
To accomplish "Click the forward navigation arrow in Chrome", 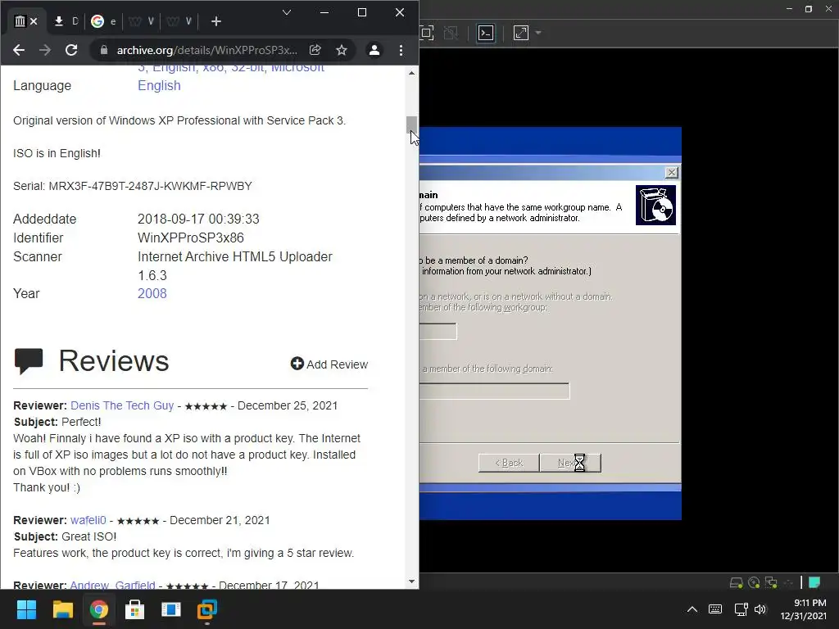I will coord(45,50).
